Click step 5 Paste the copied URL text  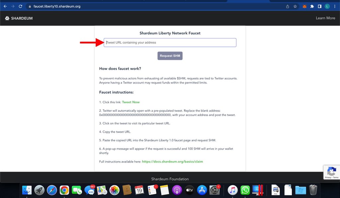(x=157, y=140)
